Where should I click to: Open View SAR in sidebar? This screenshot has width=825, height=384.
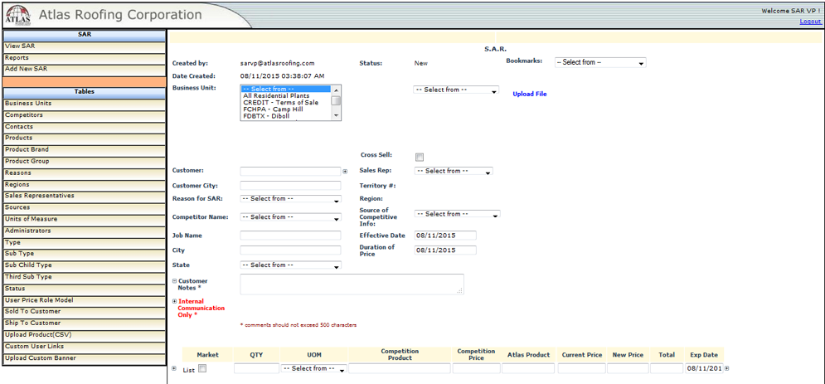(x=85, y=46)
